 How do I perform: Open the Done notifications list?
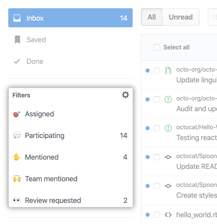click(x=35, y=62)
